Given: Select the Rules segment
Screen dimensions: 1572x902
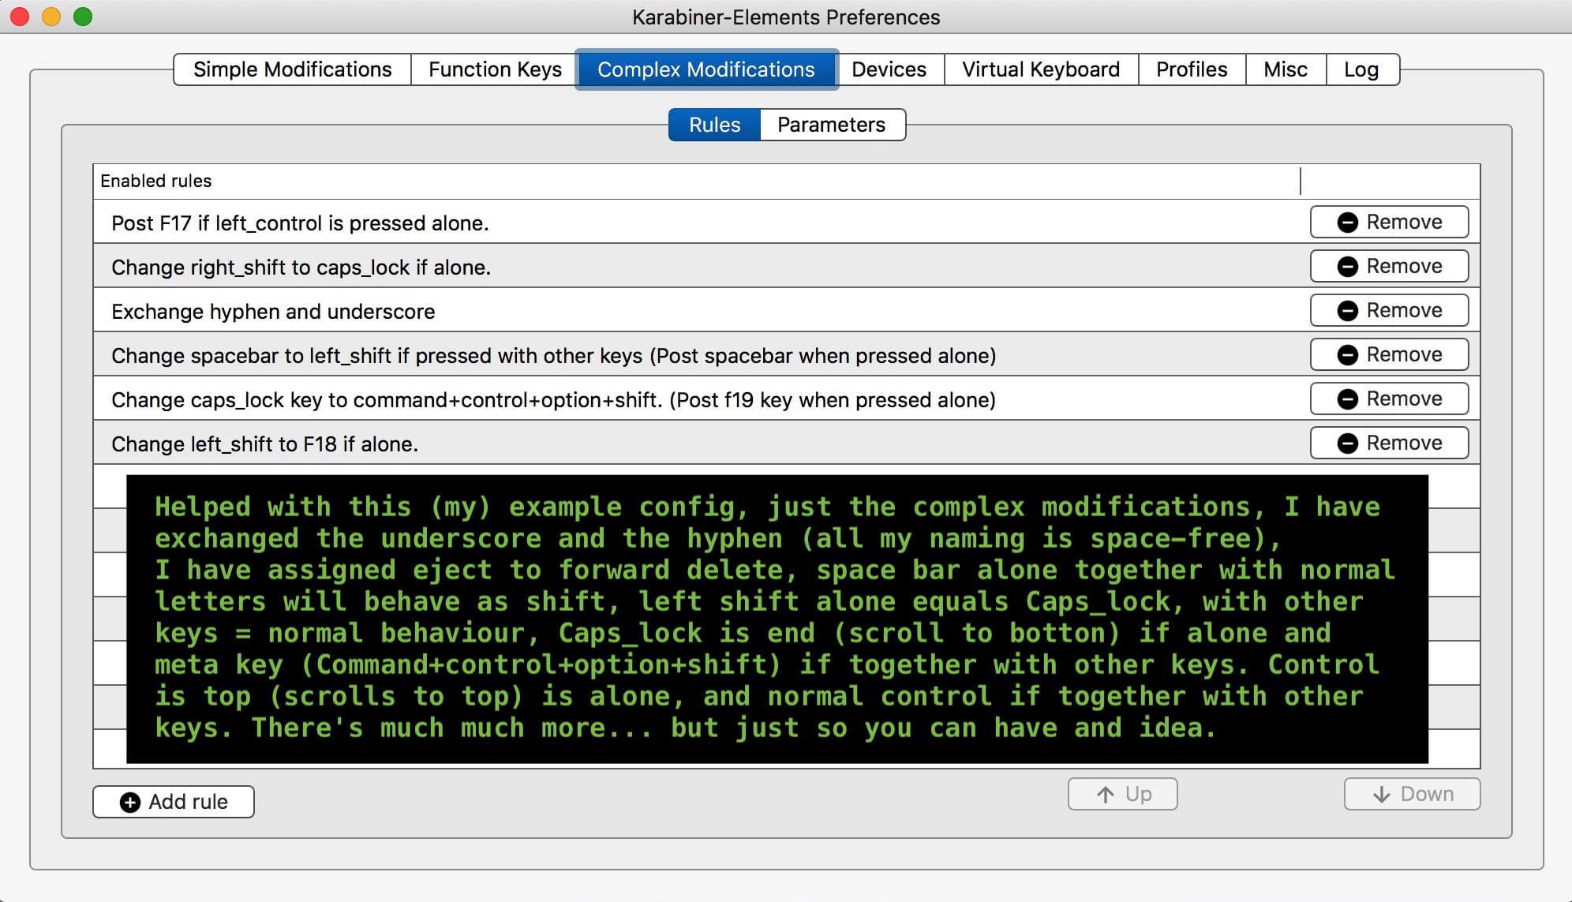Looking at the screenshot, I should click(x=714, y=125).
